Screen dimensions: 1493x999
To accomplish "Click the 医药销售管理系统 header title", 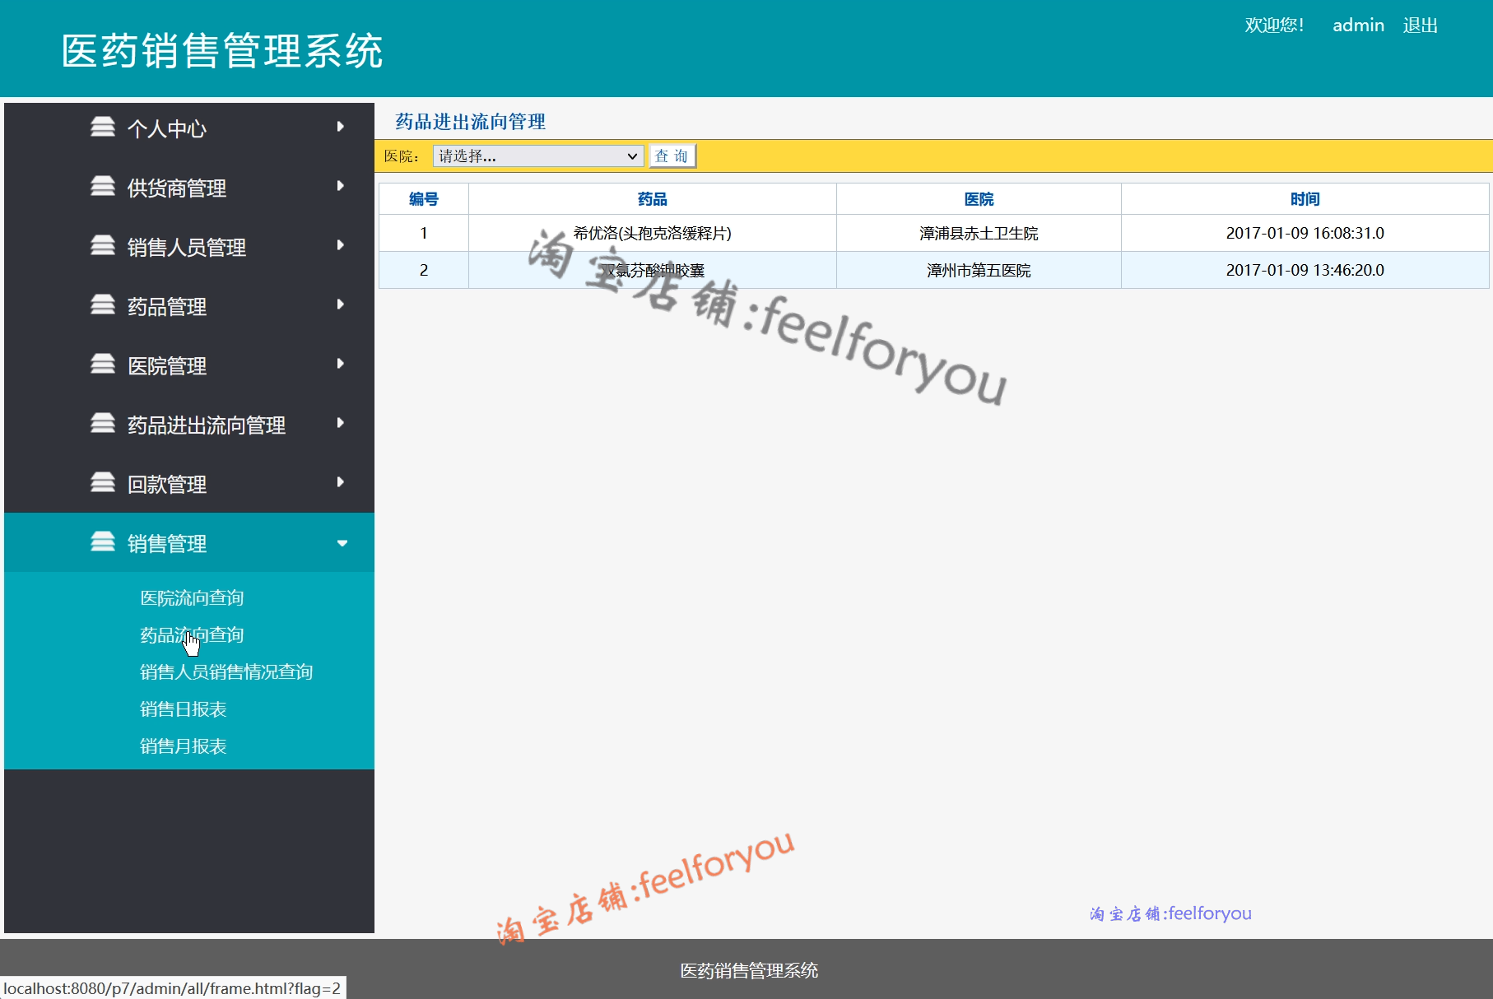I will 222,51.
